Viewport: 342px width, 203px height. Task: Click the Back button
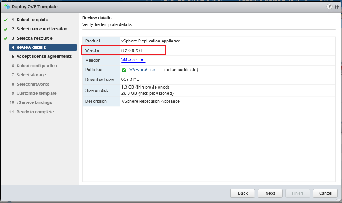(x=242, y=193)
